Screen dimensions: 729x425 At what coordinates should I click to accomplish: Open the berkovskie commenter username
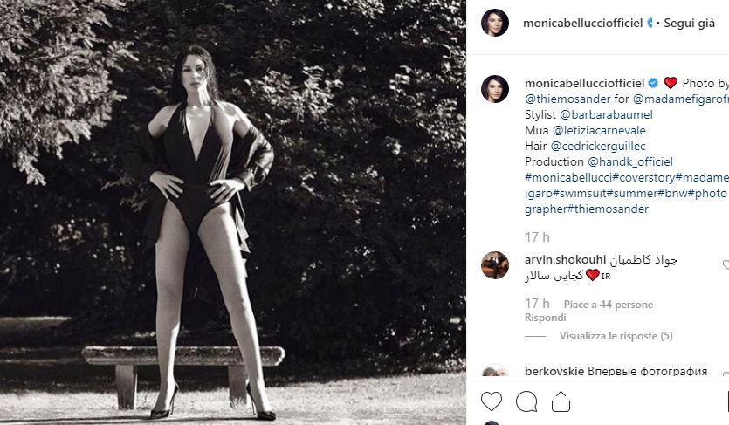coord(554,371)
